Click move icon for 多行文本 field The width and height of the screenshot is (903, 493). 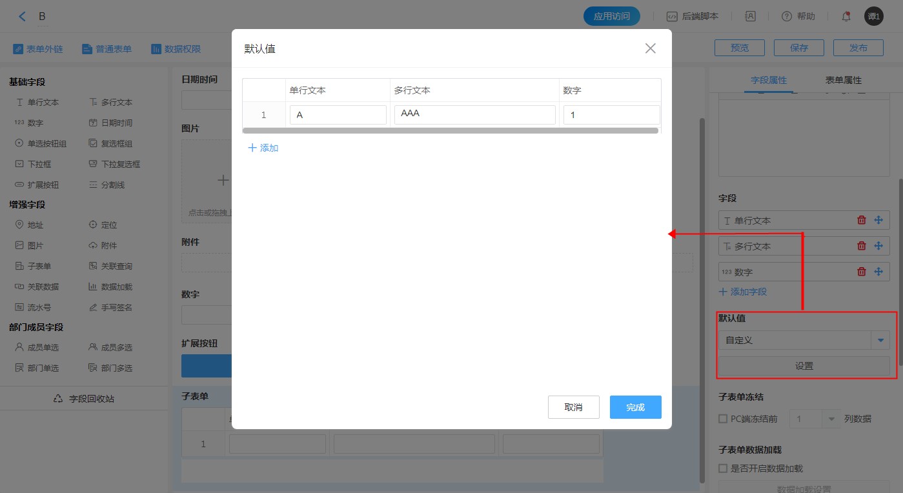pyautogui.click(x=878, y=246)
